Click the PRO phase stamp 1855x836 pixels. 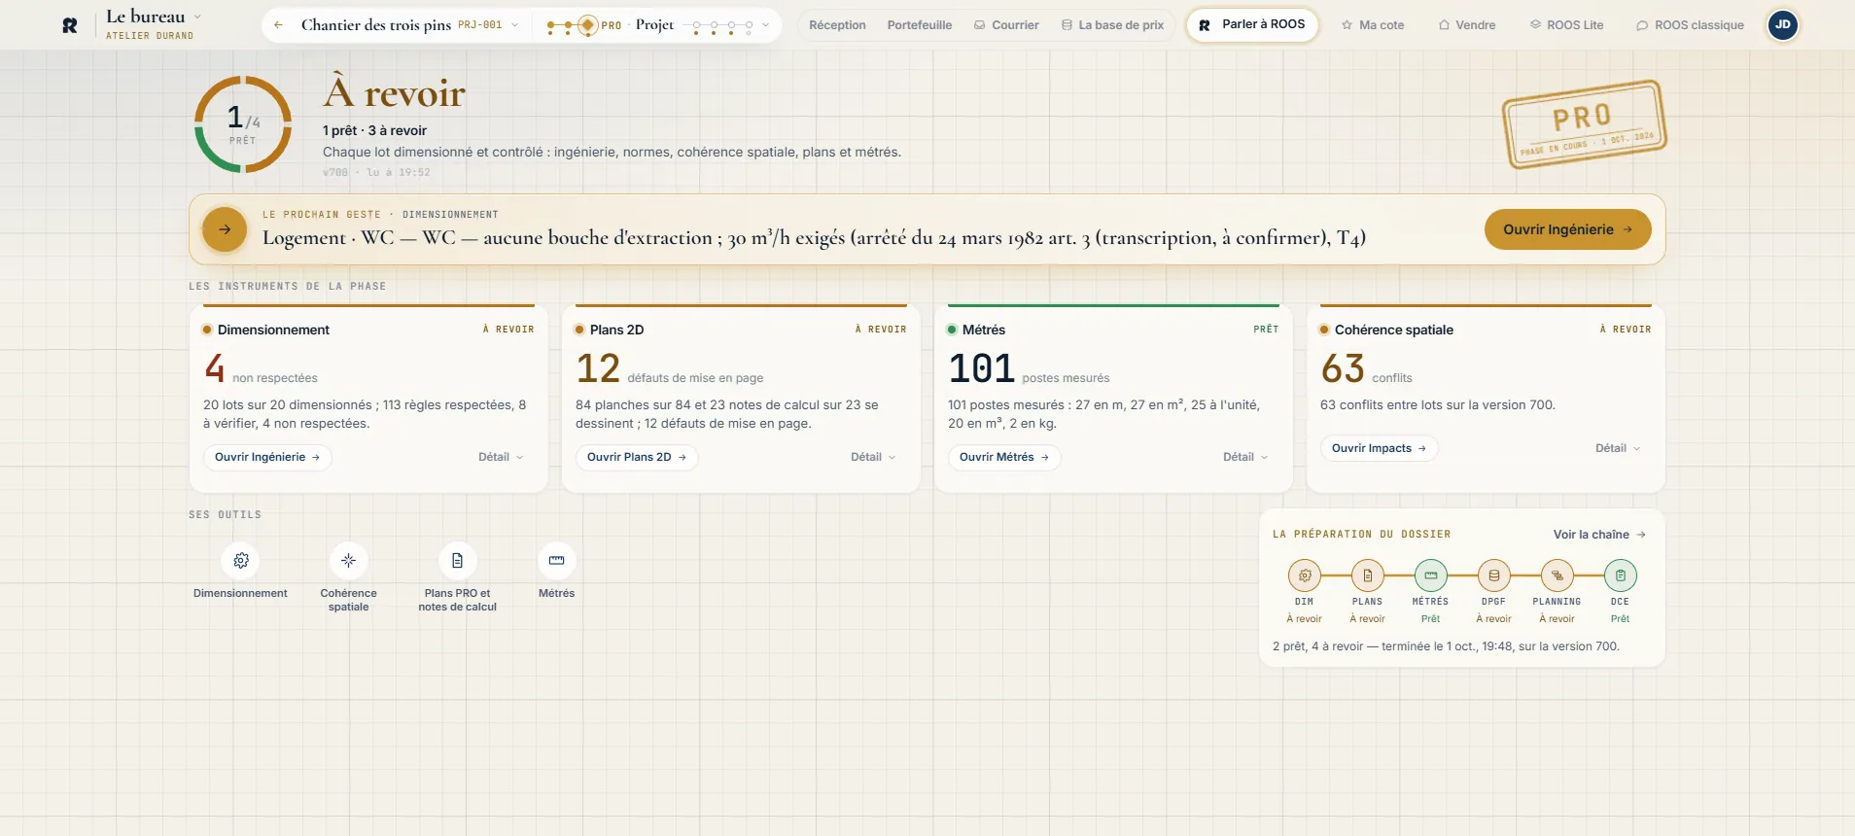pos(1584,123)
